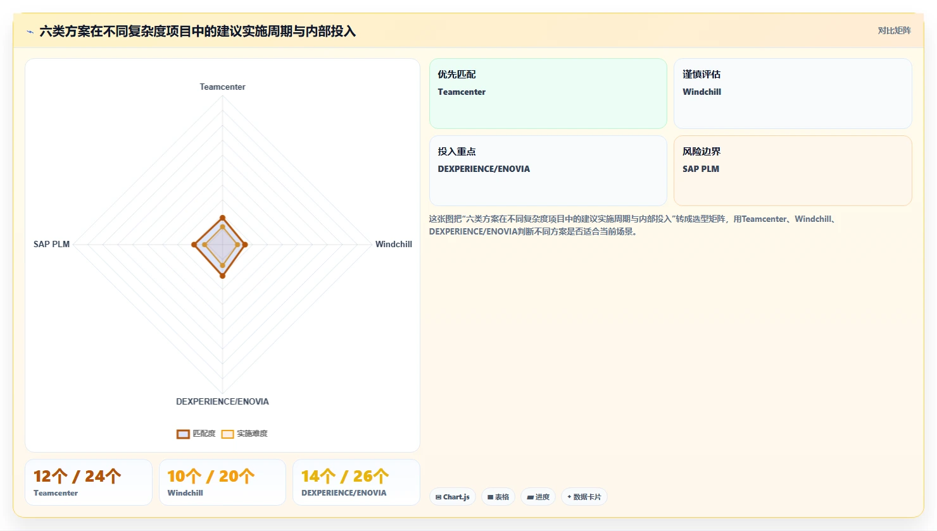Click the 10个 / 20个 Windchill stat card
The image size is (937, 531).
pos(222,482)
